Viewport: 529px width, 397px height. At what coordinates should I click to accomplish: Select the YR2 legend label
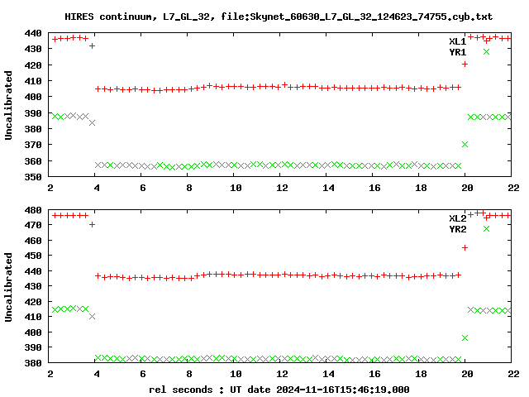457,229
